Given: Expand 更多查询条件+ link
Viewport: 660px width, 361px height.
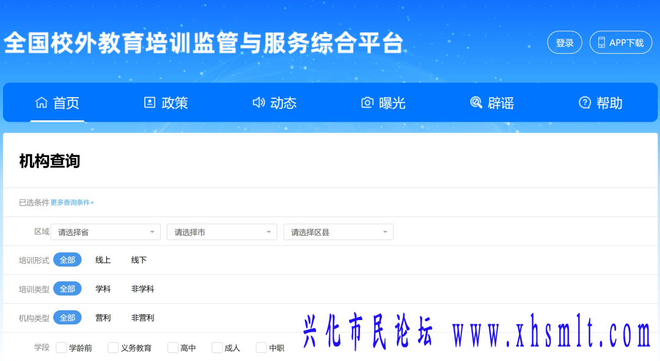Looking at the screenshot, I should click(x=72, y=202).
